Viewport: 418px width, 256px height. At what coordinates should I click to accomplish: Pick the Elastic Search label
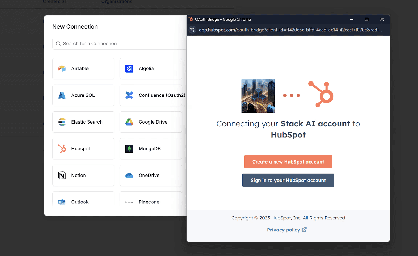click(x=87, y=122)
